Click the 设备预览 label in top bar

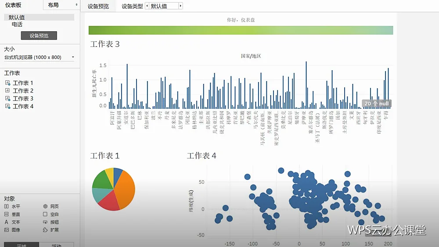coord(98,6)
